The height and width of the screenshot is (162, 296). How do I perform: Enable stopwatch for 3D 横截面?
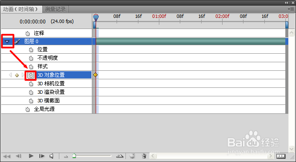[x=31, y=101]
